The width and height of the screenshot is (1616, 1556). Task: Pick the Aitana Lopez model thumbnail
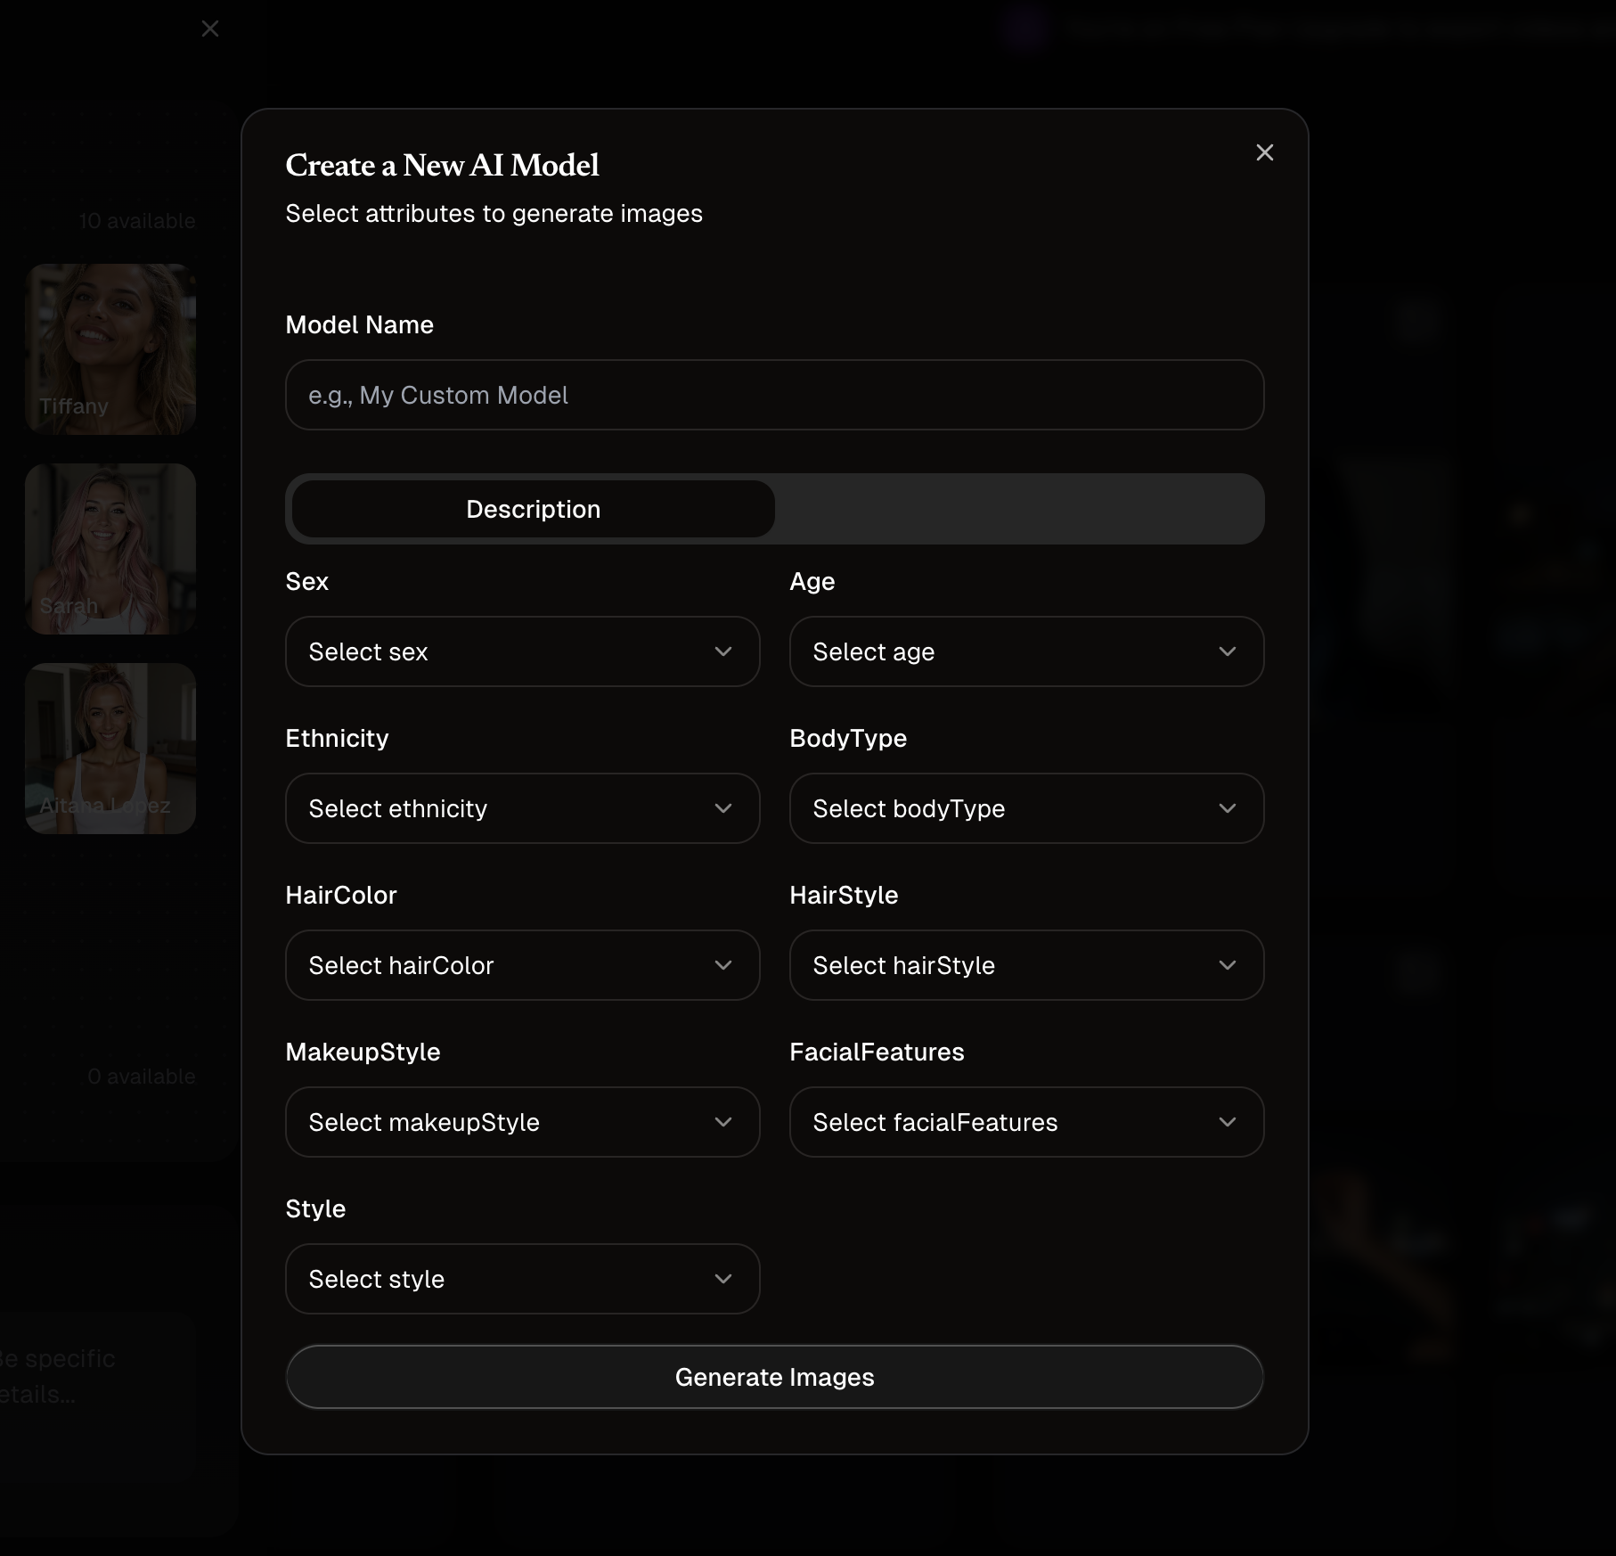(x=110, y=748)
